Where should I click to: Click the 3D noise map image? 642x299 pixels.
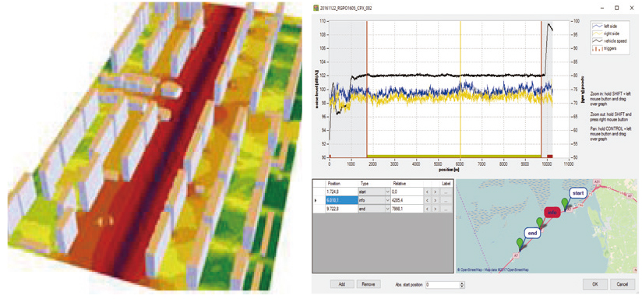(156, 147)
